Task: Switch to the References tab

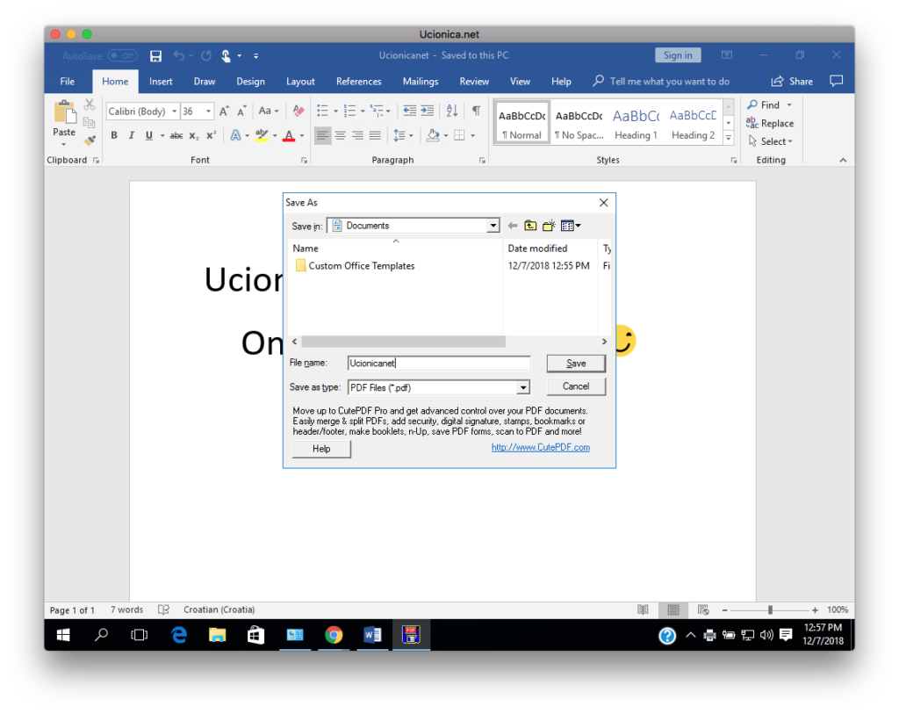Action: [x=358, y=82]
